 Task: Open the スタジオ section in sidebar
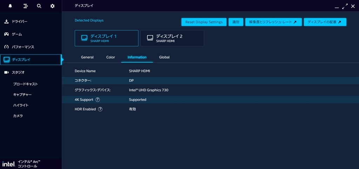point(31,72)
